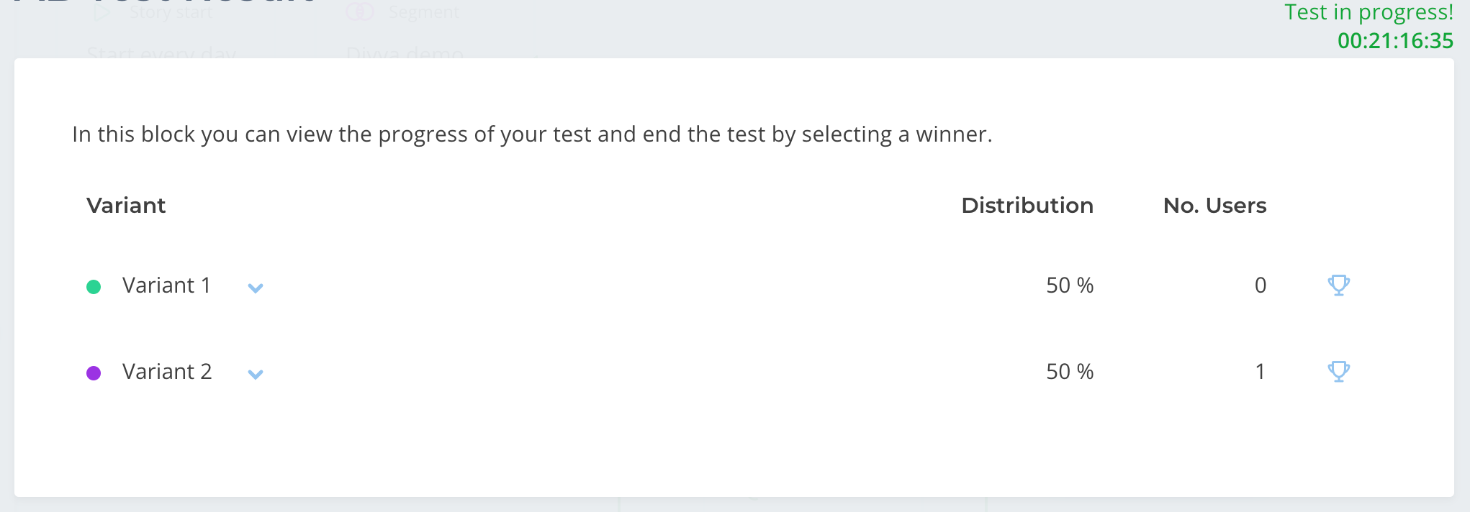Image resolution: width=1470 pixels, height=512 pixels.
Task: Expand the Variant 1 details chevron
Action: click(x=256, y=288)
